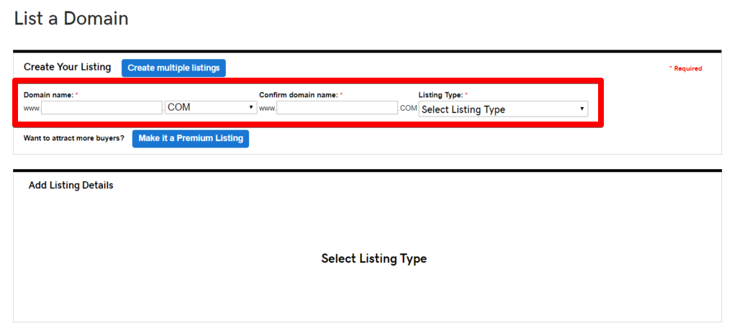Viewport: 737px width, 333px height.
Task: Click the Create Your Listing section title
Action: pyautogui.click(x=67, y=67)
